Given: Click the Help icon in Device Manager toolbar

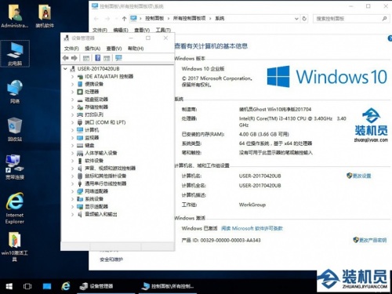Looking at the screenshot, I should [97, 58].
